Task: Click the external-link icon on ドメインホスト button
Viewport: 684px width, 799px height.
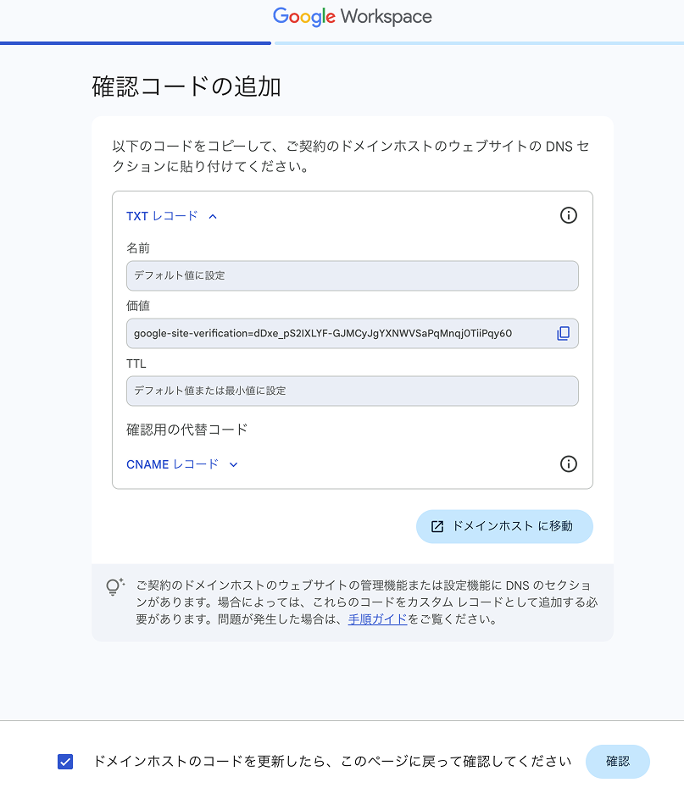Action: coord(437,526)
